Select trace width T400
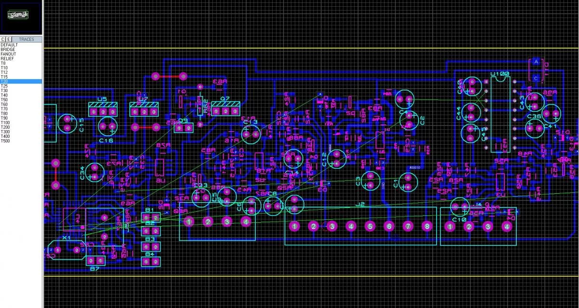The image size is (579, 308). coord(21,136)
